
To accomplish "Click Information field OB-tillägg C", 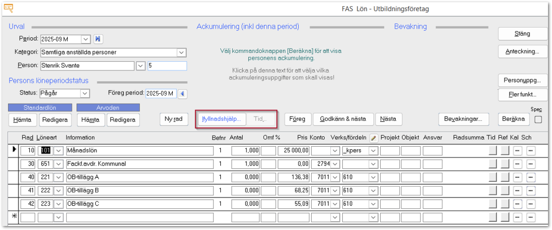I will (x=139, y=204).
